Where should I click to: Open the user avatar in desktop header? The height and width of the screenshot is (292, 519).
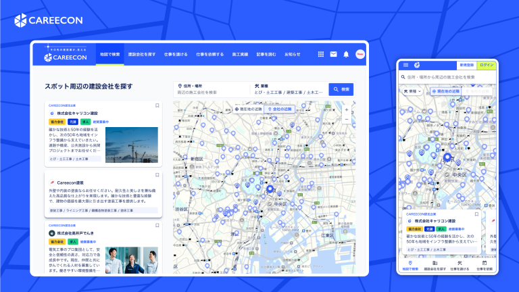[x=360, y=54]
